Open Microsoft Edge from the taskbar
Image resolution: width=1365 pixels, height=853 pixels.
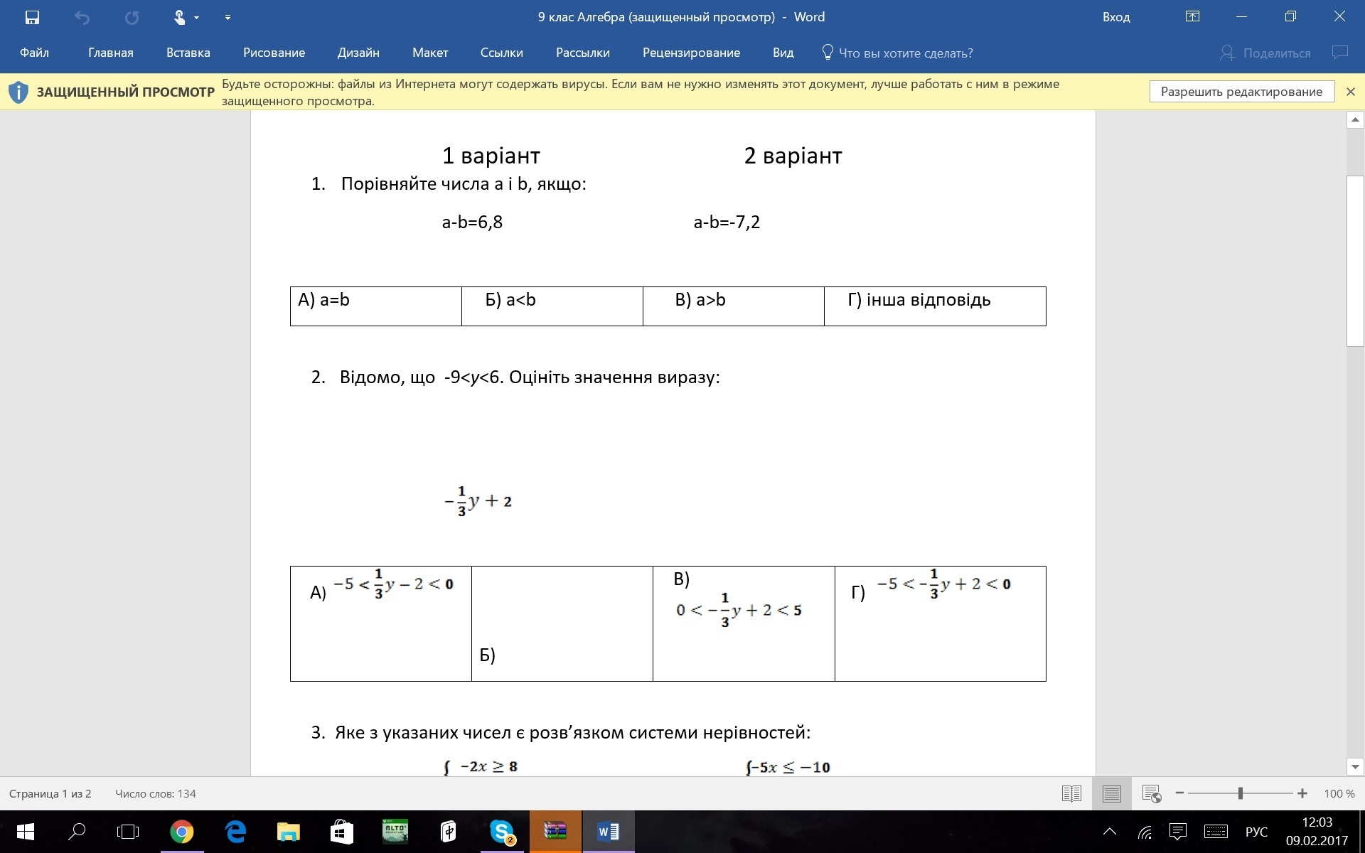(235, 831)
